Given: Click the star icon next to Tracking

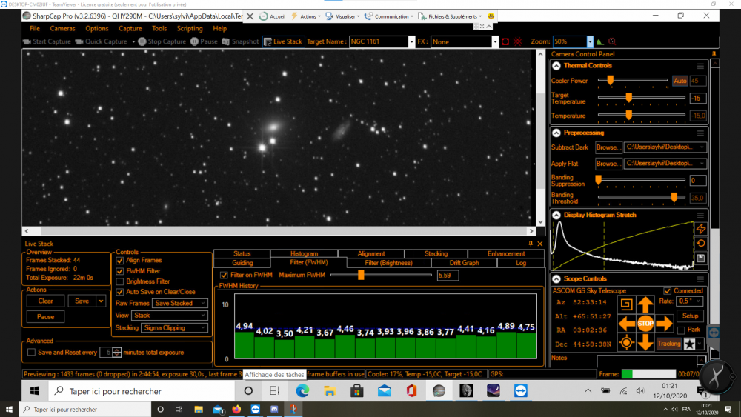Looking at the screenshot, I should click(690, 344).
